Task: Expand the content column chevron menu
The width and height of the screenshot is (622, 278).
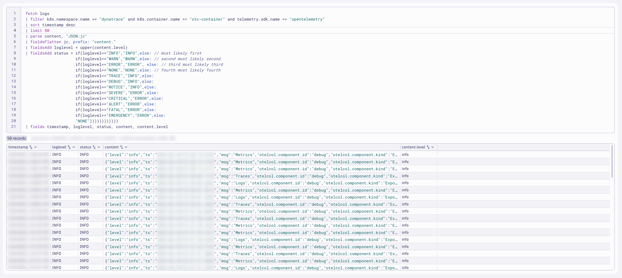Action: [126, 147]
